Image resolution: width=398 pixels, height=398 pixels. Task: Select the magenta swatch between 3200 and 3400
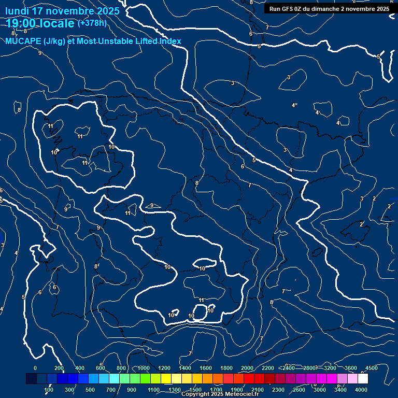[332, 378]
